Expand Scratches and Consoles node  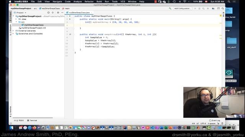13,34
